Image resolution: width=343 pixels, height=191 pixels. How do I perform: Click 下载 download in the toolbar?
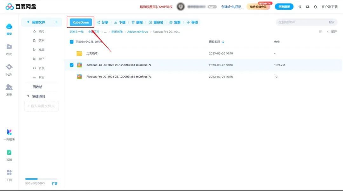coord(120,22)
